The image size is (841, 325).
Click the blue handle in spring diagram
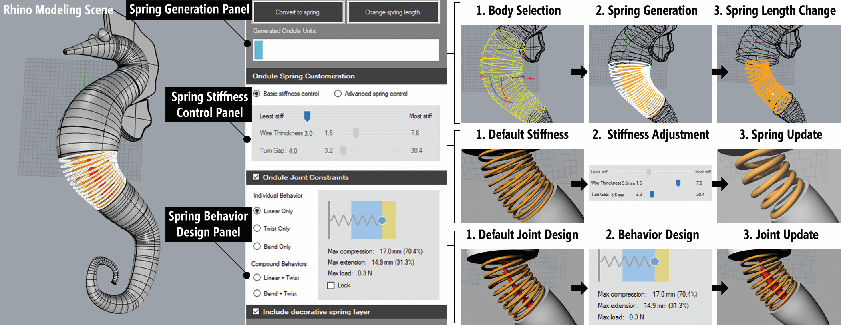[382, 220]
